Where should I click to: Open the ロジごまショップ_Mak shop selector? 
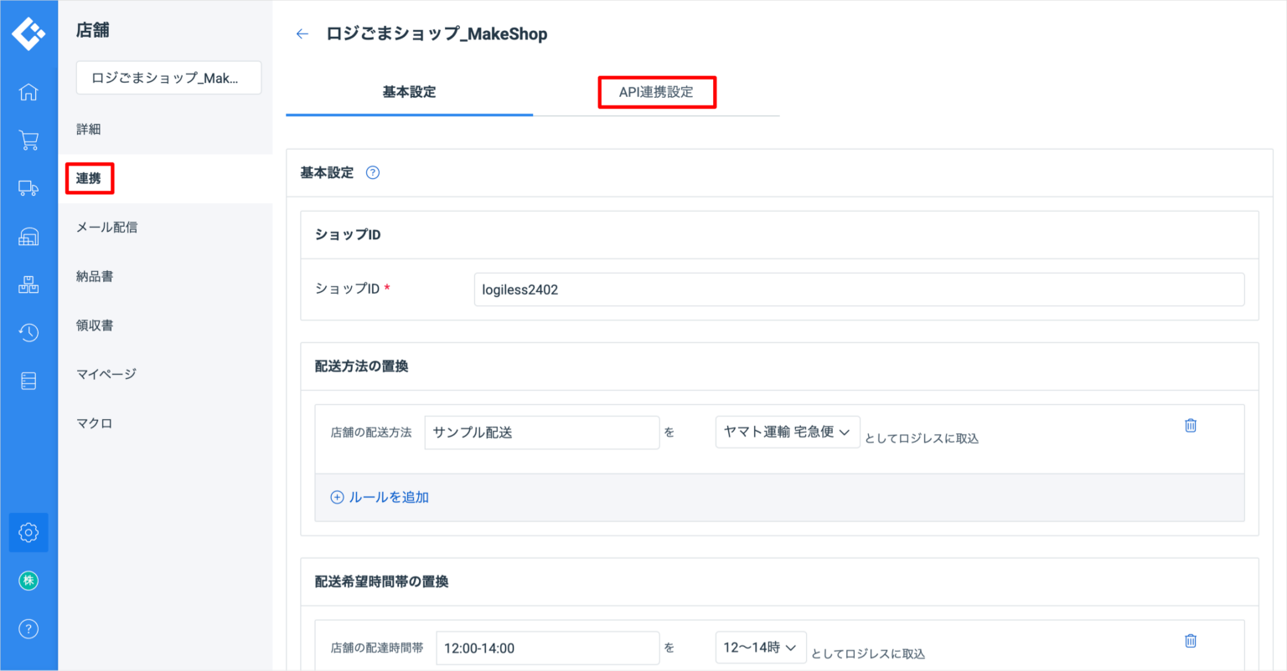[x=168, y=77]
